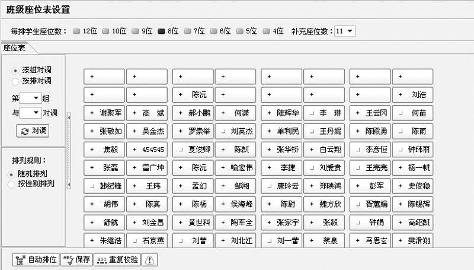The height and width of the screenshot is (270, 474).
Task: Click the 保存 save button
Action: pos(76,260)
